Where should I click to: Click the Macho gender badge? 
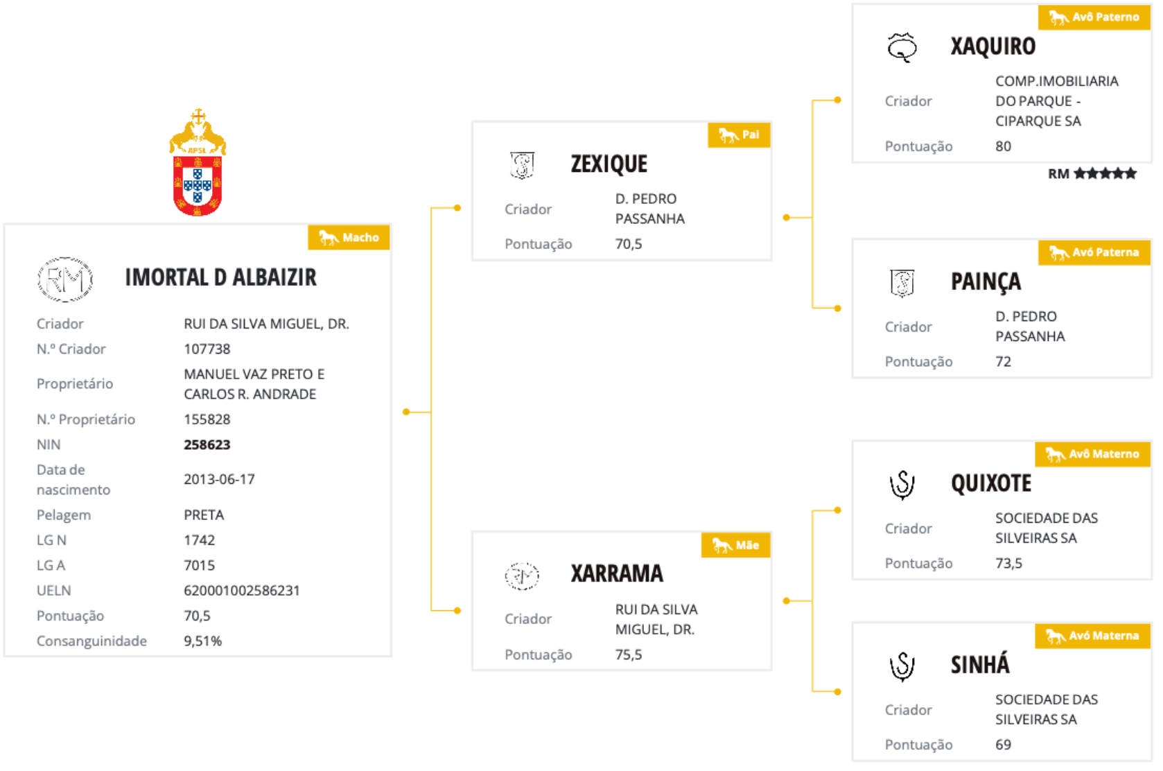tap(349, 238)
